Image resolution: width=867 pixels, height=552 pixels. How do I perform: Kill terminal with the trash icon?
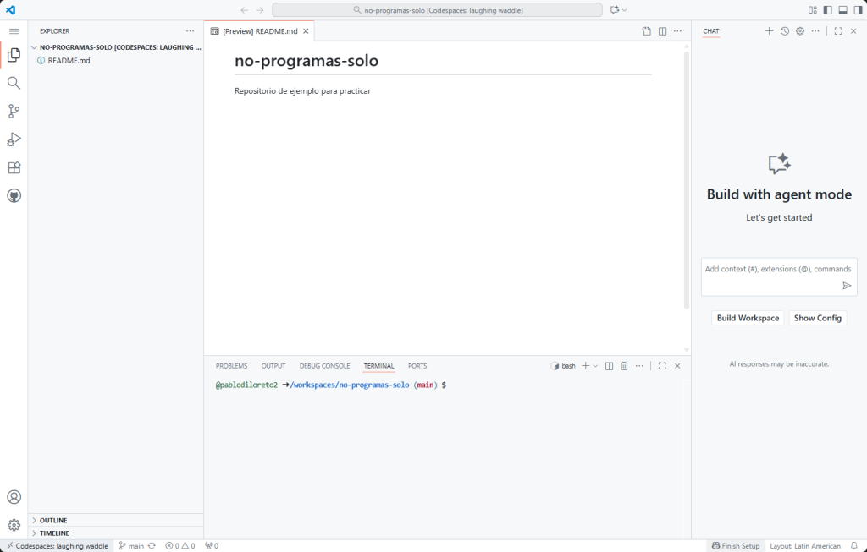(624, 366)
